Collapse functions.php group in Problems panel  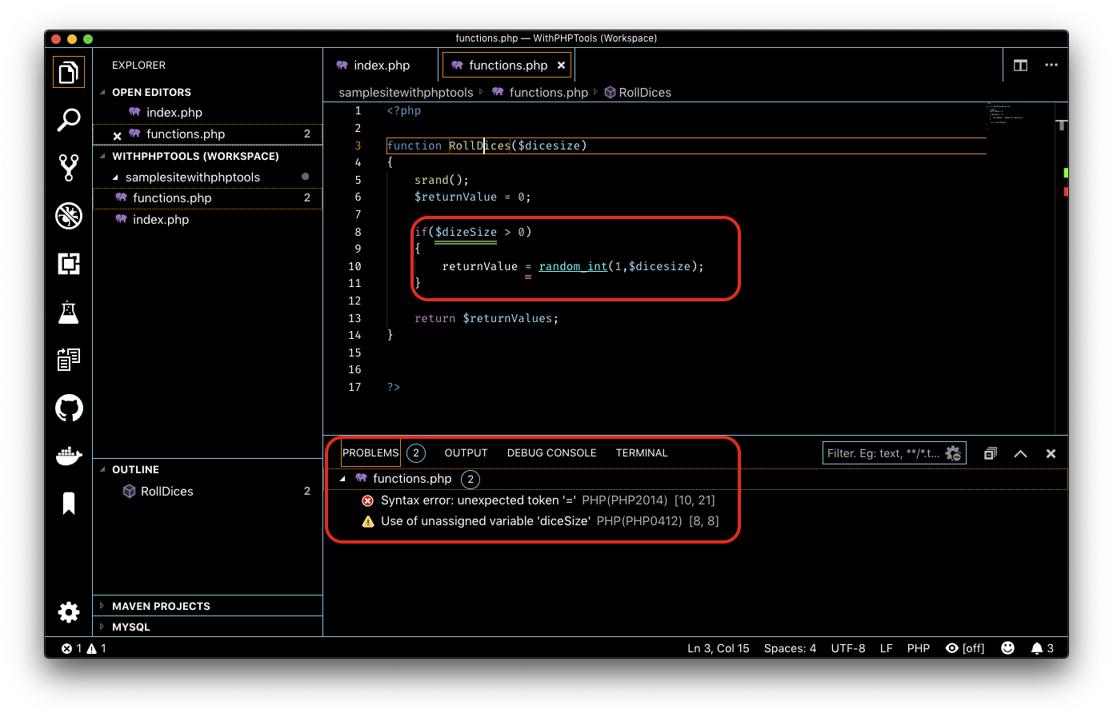coord(342,479)
